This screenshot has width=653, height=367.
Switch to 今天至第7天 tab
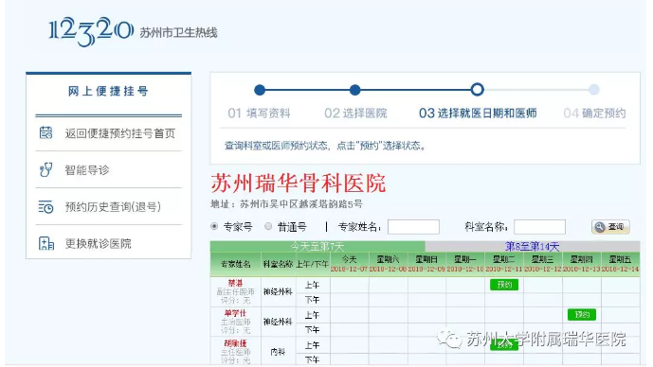[x=317, y=247]
